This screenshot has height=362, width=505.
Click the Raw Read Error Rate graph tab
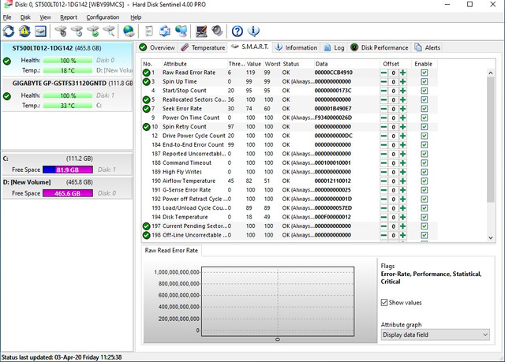[x=171, y=250]
